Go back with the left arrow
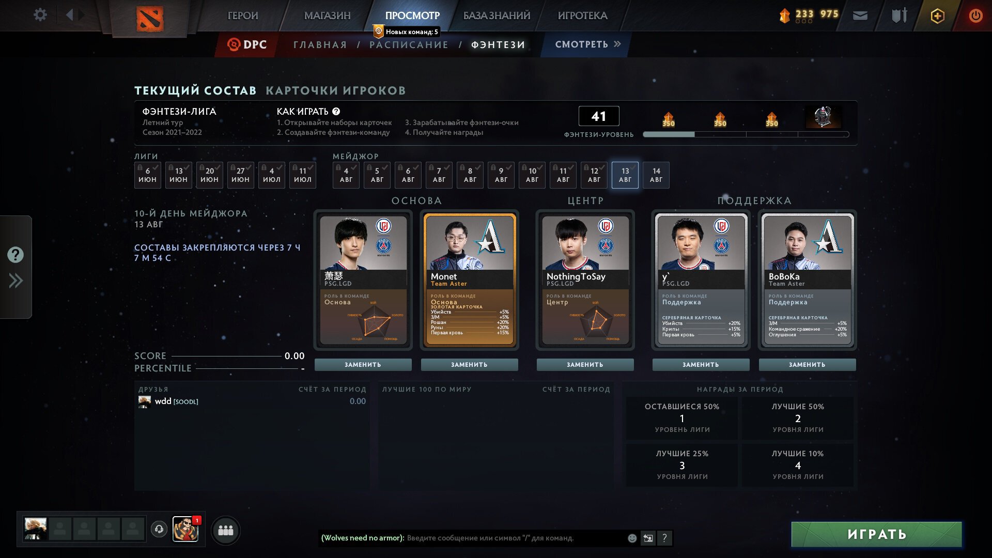Image resolution: width=992 pixels, height=558 pixels. (x=69, y=15)
